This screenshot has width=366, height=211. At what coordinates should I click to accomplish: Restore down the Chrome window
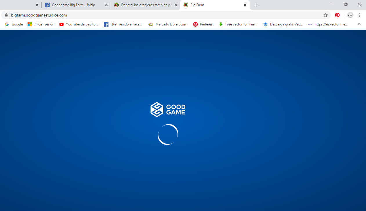[x=346, y=4]
